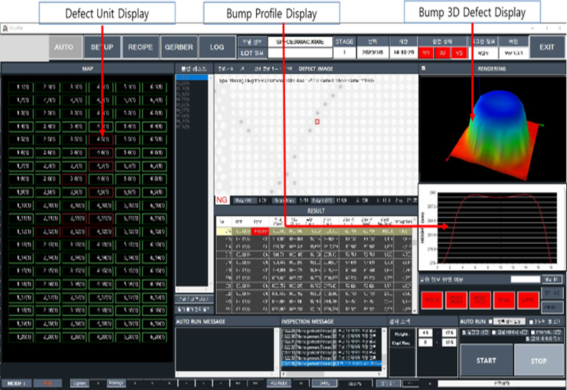567x390 pixels.
Task: Open the RECIPE tab
Action: click(140, 47)
